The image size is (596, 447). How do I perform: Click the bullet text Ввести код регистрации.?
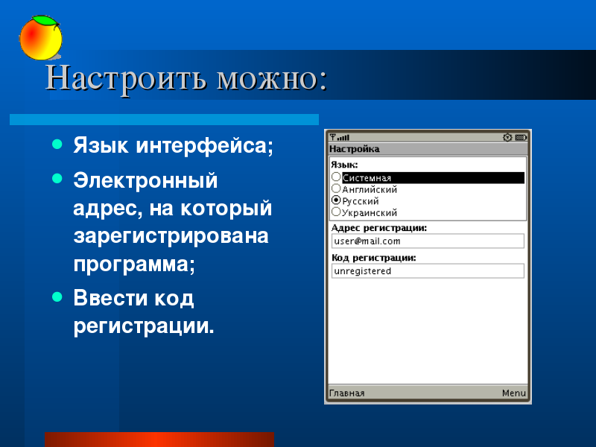(144, 311)
